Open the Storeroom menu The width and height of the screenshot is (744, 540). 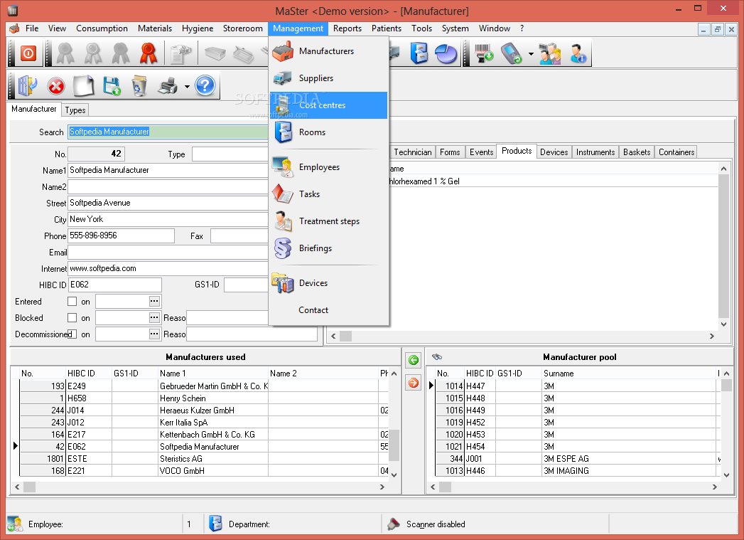tap(242, 28)
